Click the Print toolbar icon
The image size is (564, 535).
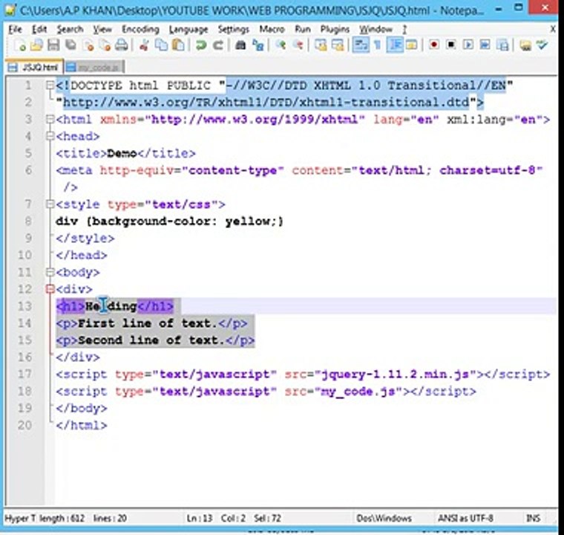click(122, 45)
